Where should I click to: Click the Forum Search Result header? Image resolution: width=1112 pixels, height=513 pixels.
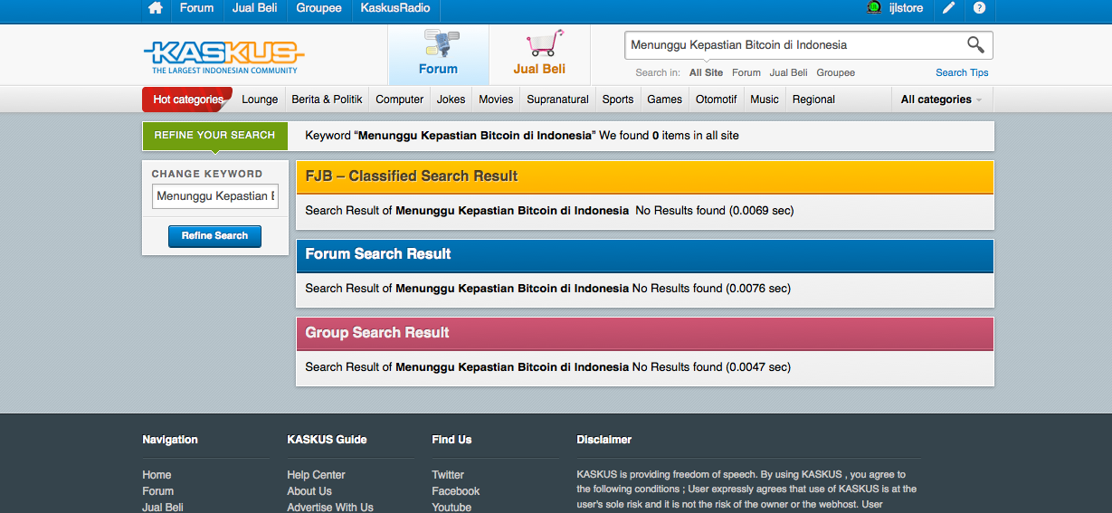tap(644, 254)
